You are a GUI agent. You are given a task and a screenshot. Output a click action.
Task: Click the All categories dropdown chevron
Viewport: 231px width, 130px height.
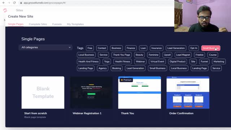(70, 47)
